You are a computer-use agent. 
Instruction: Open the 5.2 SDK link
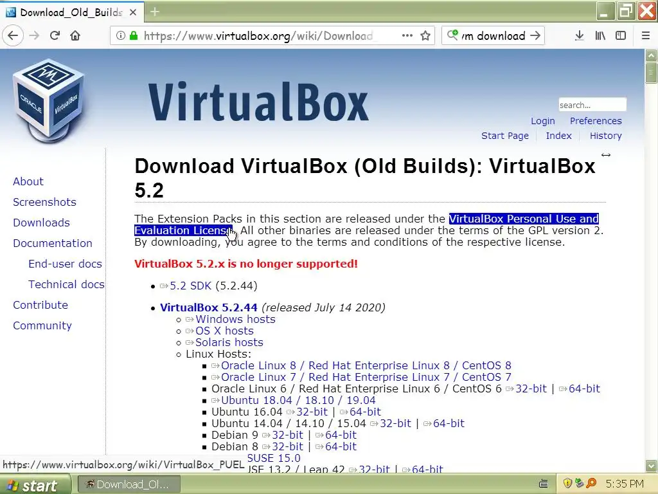[x=190, y=286]
